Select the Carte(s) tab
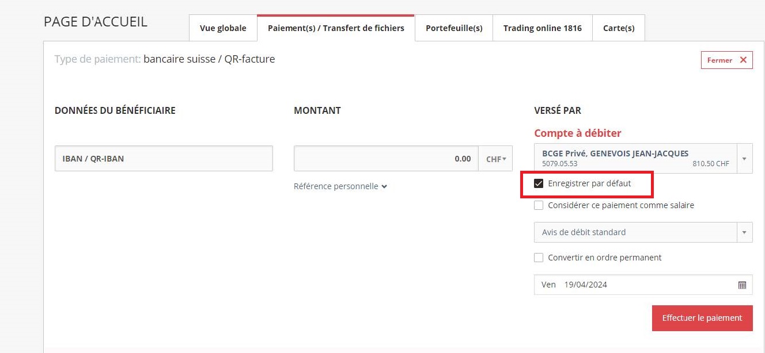The height and width of the screenshot is (353, 765). coord(619,28)
